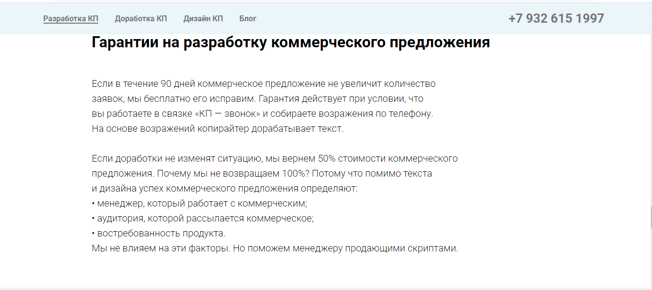
Task: Select the currently underlined Разработка КП link
Action: click(x=71, y=18)
